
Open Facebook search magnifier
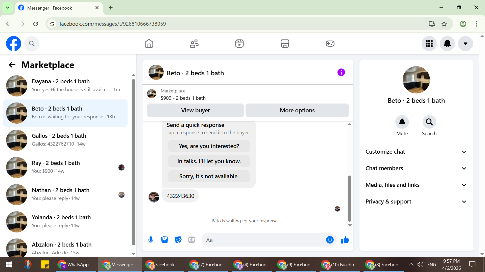pyautogui.click(x=32, y=44)
